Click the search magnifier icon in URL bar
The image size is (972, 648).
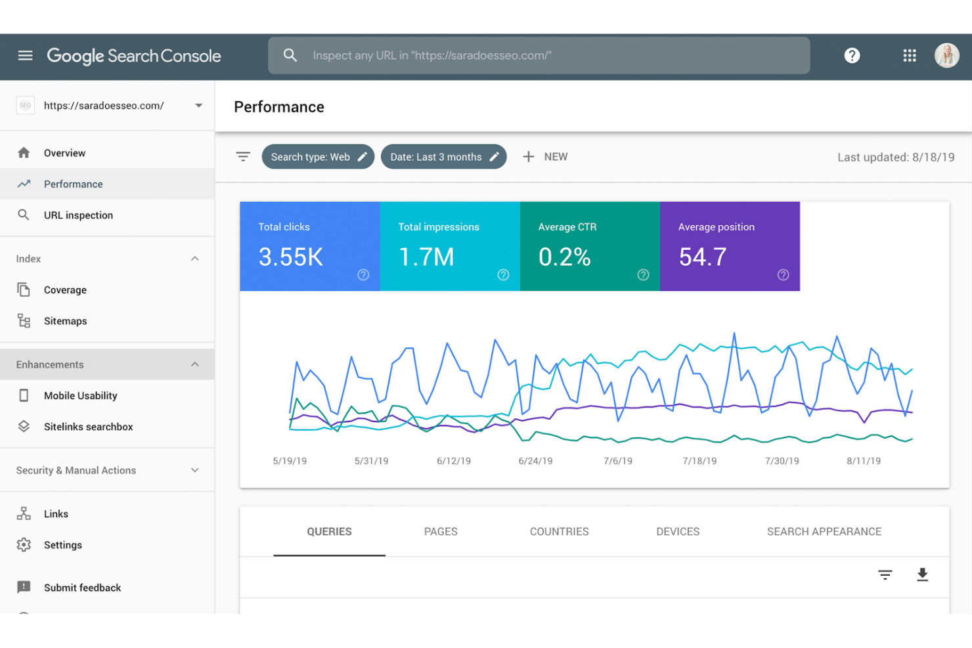point(290,55)
